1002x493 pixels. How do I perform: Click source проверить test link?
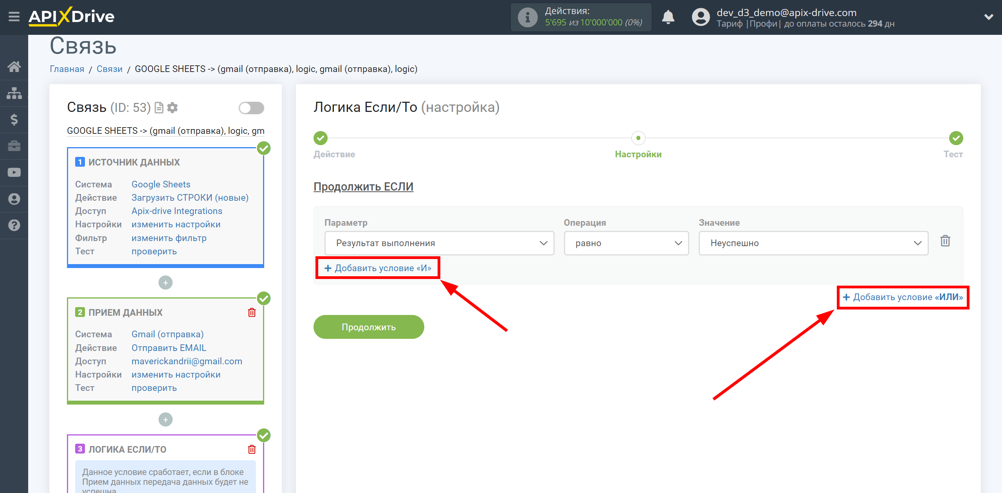click(x=154, y=251)
